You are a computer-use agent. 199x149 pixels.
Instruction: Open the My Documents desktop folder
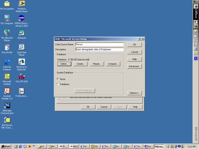click(x=7, y=5)
